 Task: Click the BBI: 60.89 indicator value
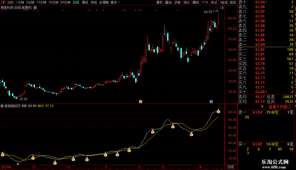click(x=29, y=106)
